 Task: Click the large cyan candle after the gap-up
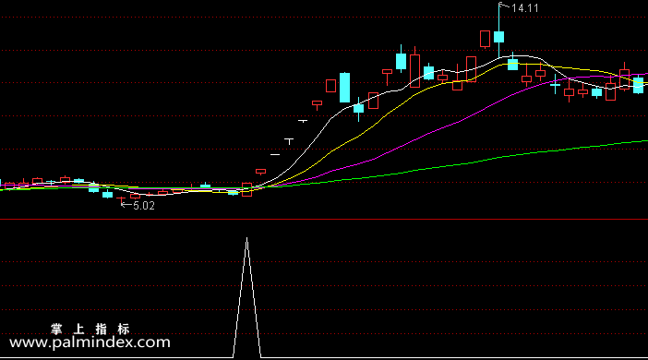click(x=344, y=87)
